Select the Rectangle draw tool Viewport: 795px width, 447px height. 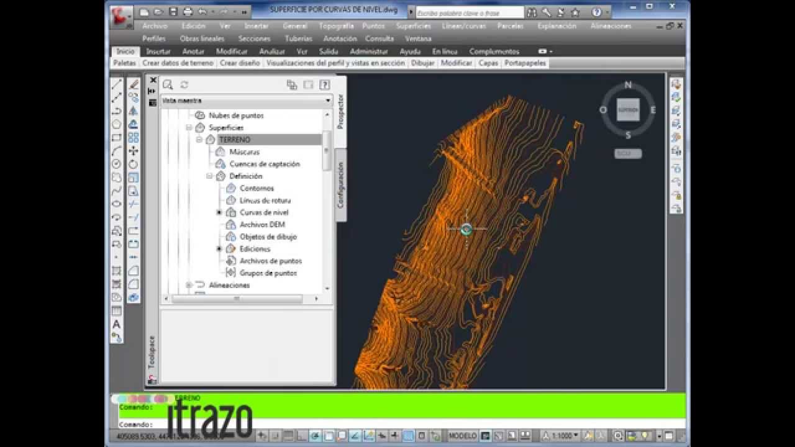coord(116,138)
